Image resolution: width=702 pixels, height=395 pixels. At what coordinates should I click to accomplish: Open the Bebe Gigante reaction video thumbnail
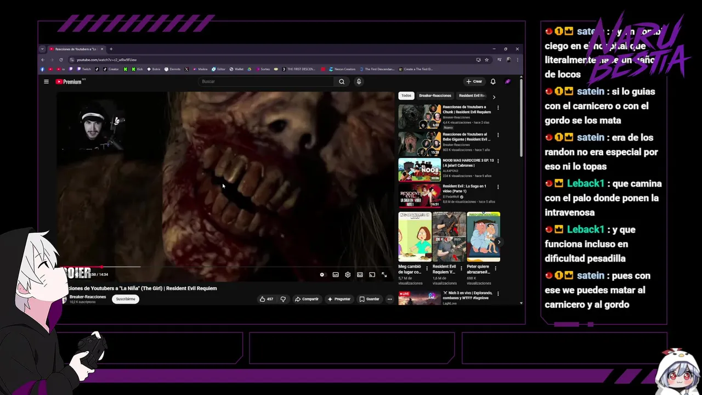420,144
